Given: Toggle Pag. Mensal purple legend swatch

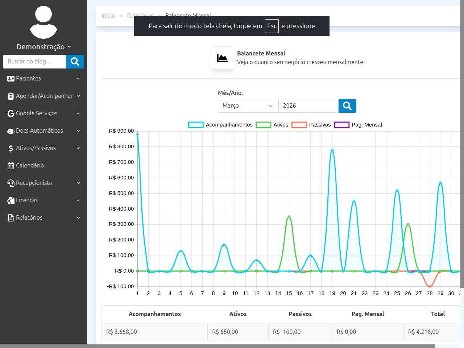Looking at the screenshot, I should coord(341,125).
